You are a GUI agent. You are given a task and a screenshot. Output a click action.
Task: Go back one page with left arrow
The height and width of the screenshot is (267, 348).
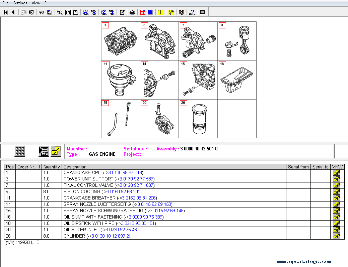pyautogui.click(x=13, y=12)
